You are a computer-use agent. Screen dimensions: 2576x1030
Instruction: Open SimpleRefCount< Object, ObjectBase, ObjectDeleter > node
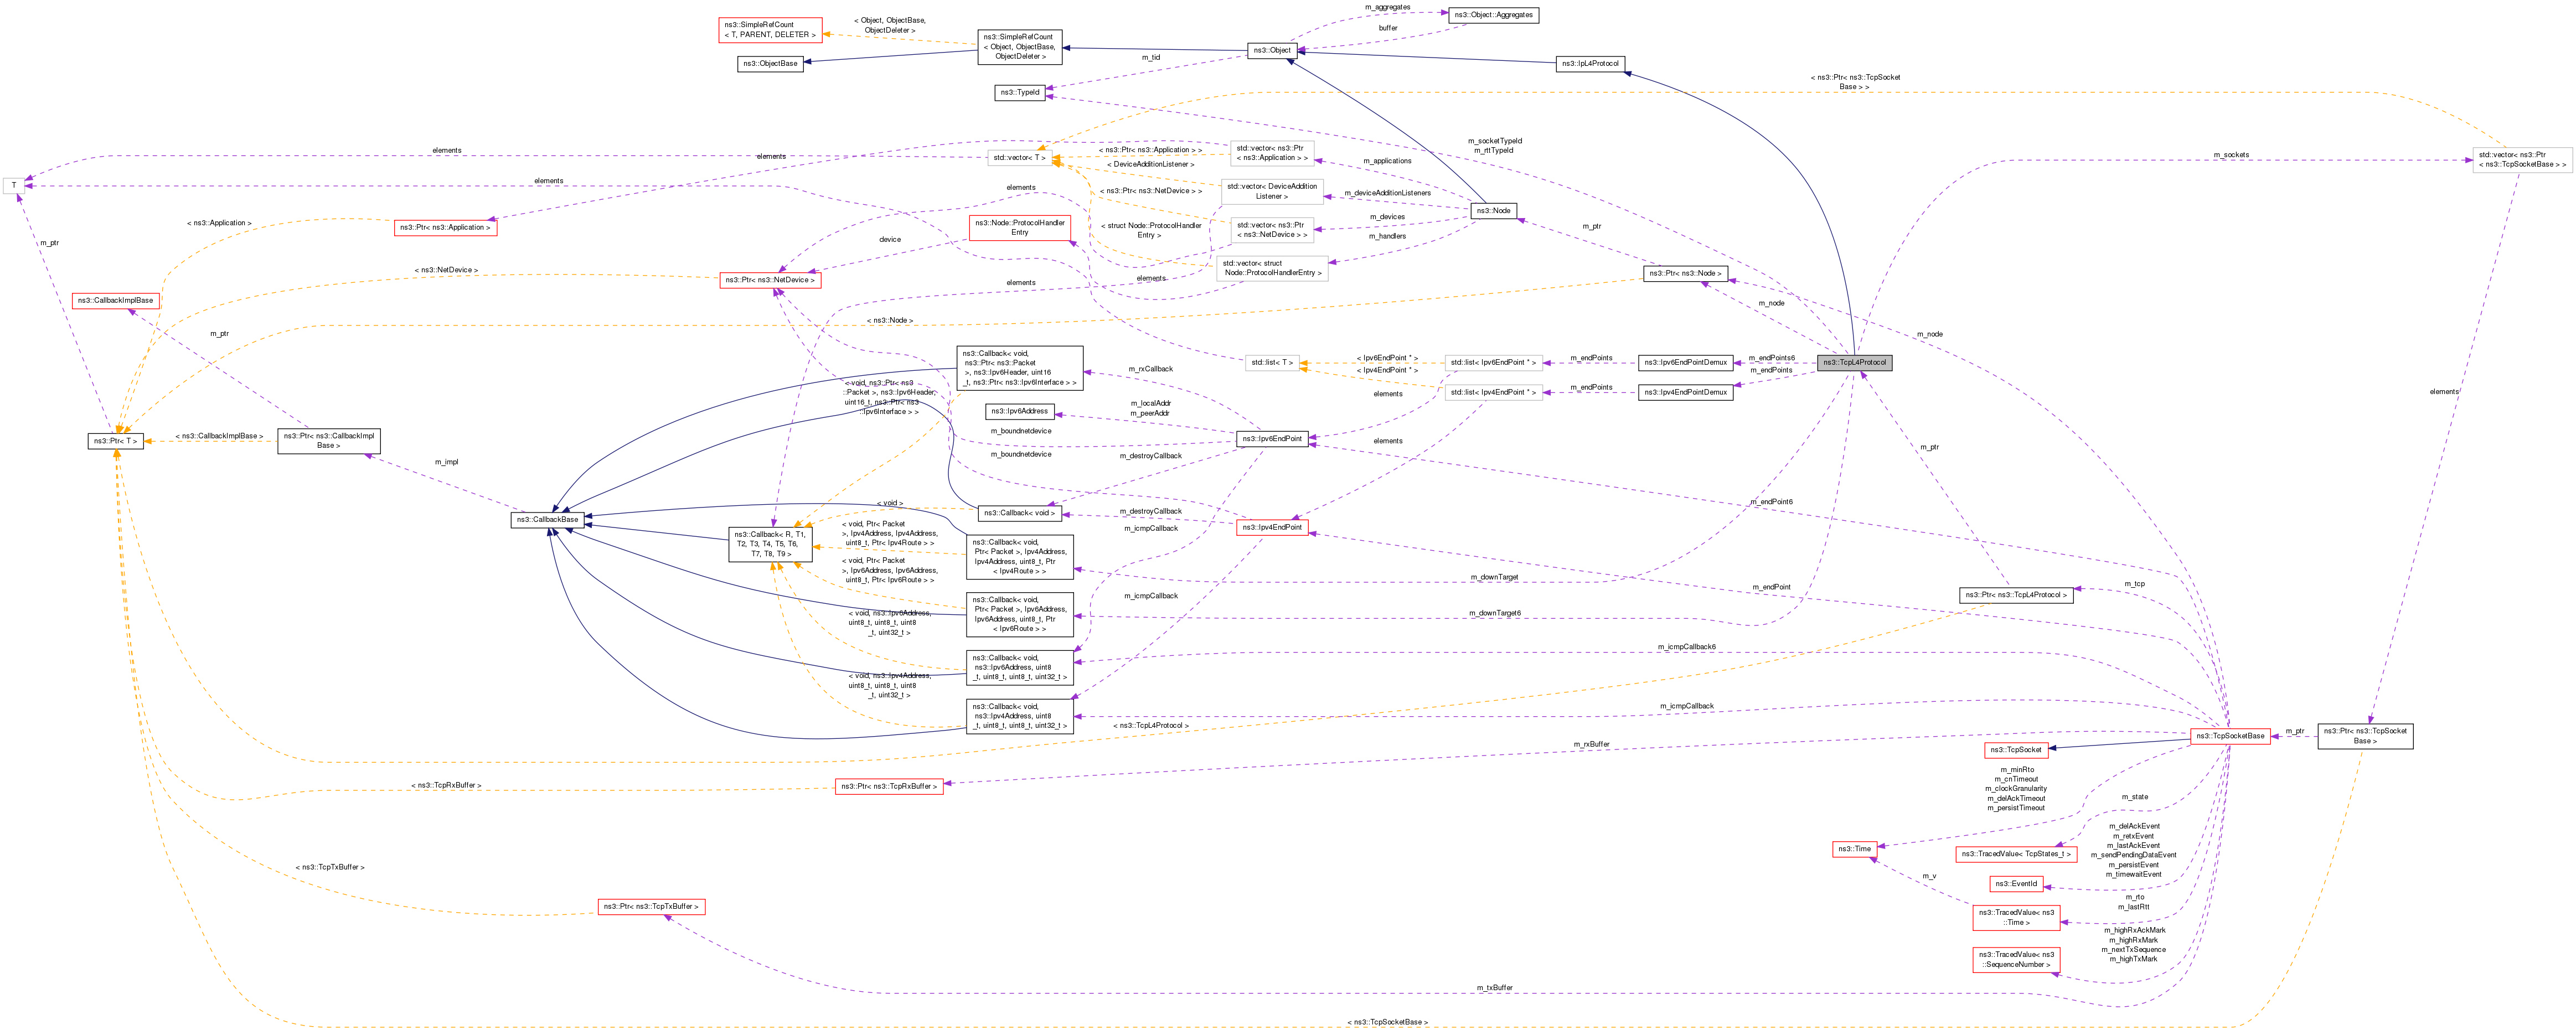point(1019,47)
